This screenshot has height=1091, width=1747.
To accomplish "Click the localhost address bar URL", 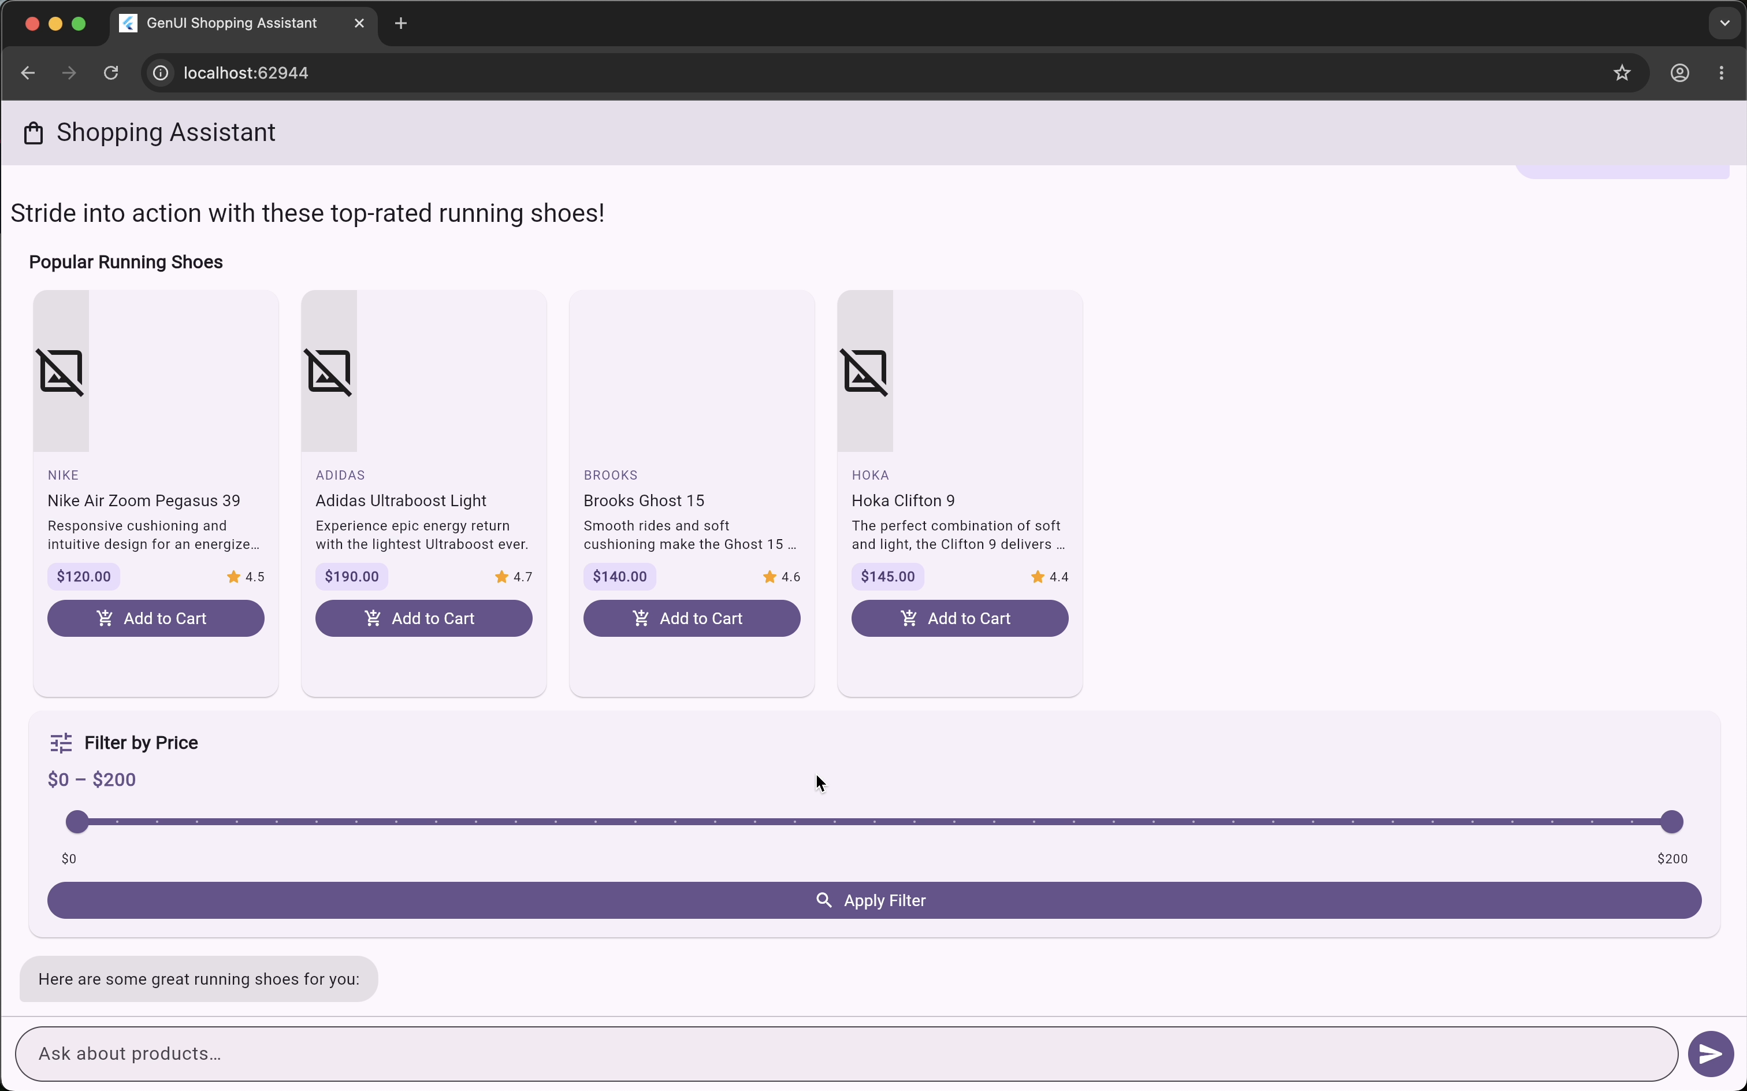I will (246, 73).
